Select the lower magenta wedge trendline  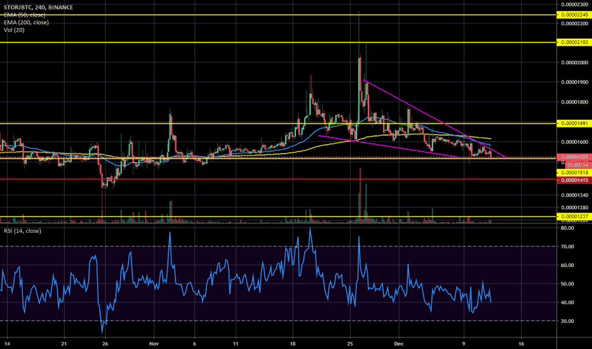389,147
